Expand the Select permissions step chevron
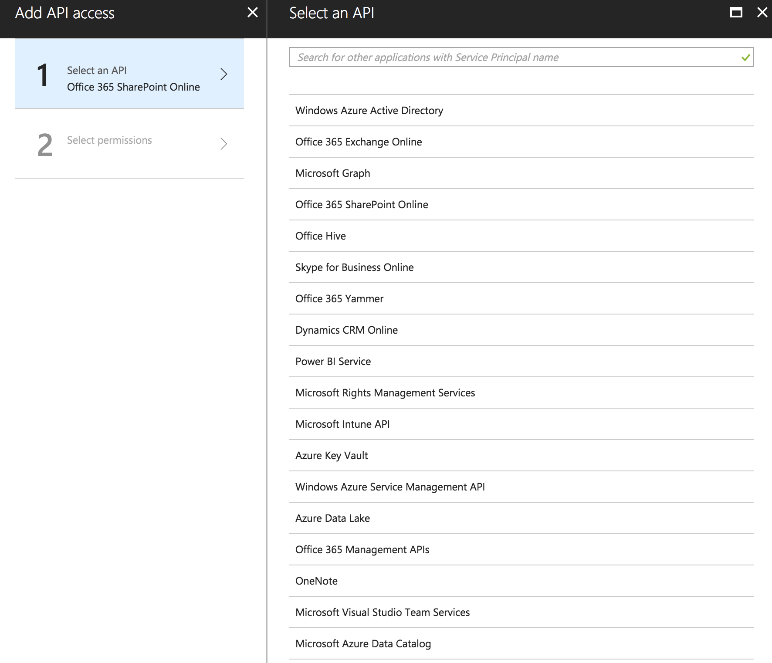The height and width of the screenshot is (663, 772). (x=223, y=144)
